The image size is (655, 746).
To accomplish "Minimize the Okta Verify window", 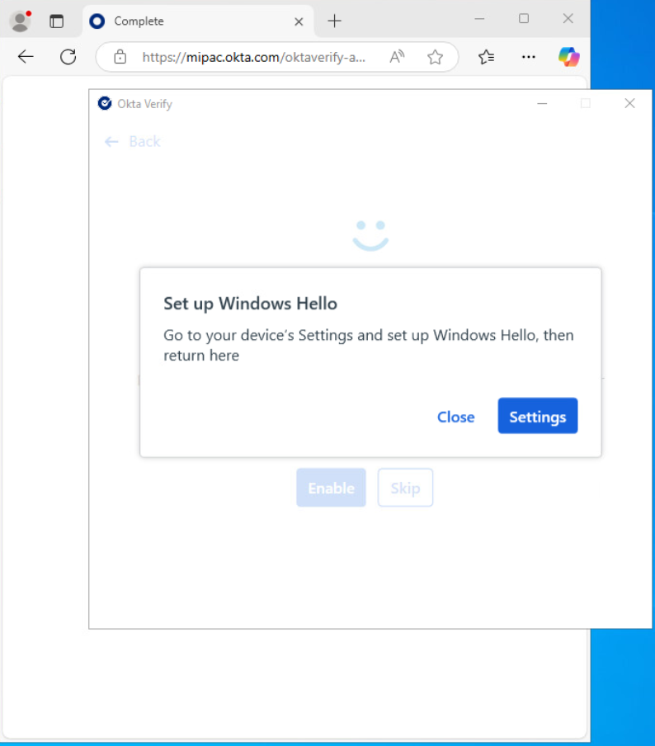I will pos(542,103).
